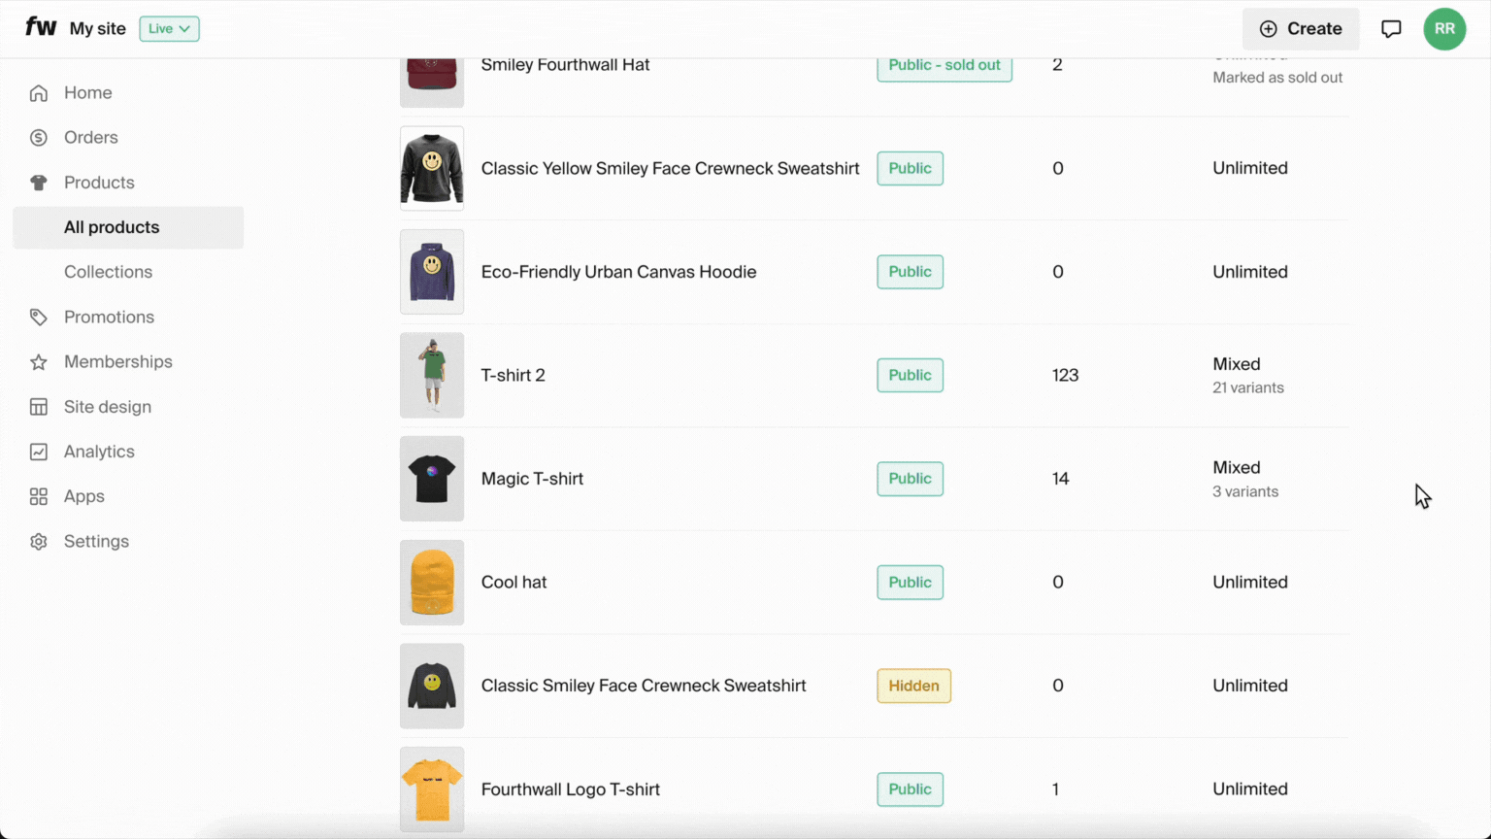1491x839 pixels.
Task: Select the Analytics chart icon
Action: pos(38,451)
